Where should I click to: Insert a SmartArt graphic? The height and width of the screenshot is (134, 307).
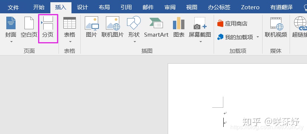tap(156, 27)
